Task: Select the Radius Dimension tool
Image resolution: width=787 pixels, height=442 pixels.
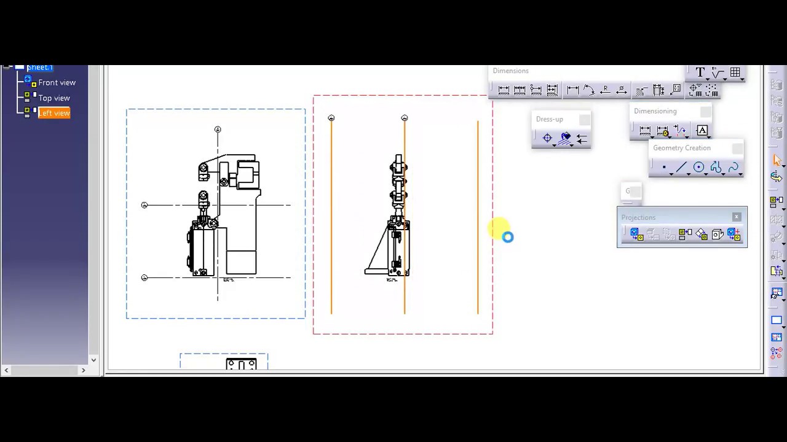Action: [606, 90]
